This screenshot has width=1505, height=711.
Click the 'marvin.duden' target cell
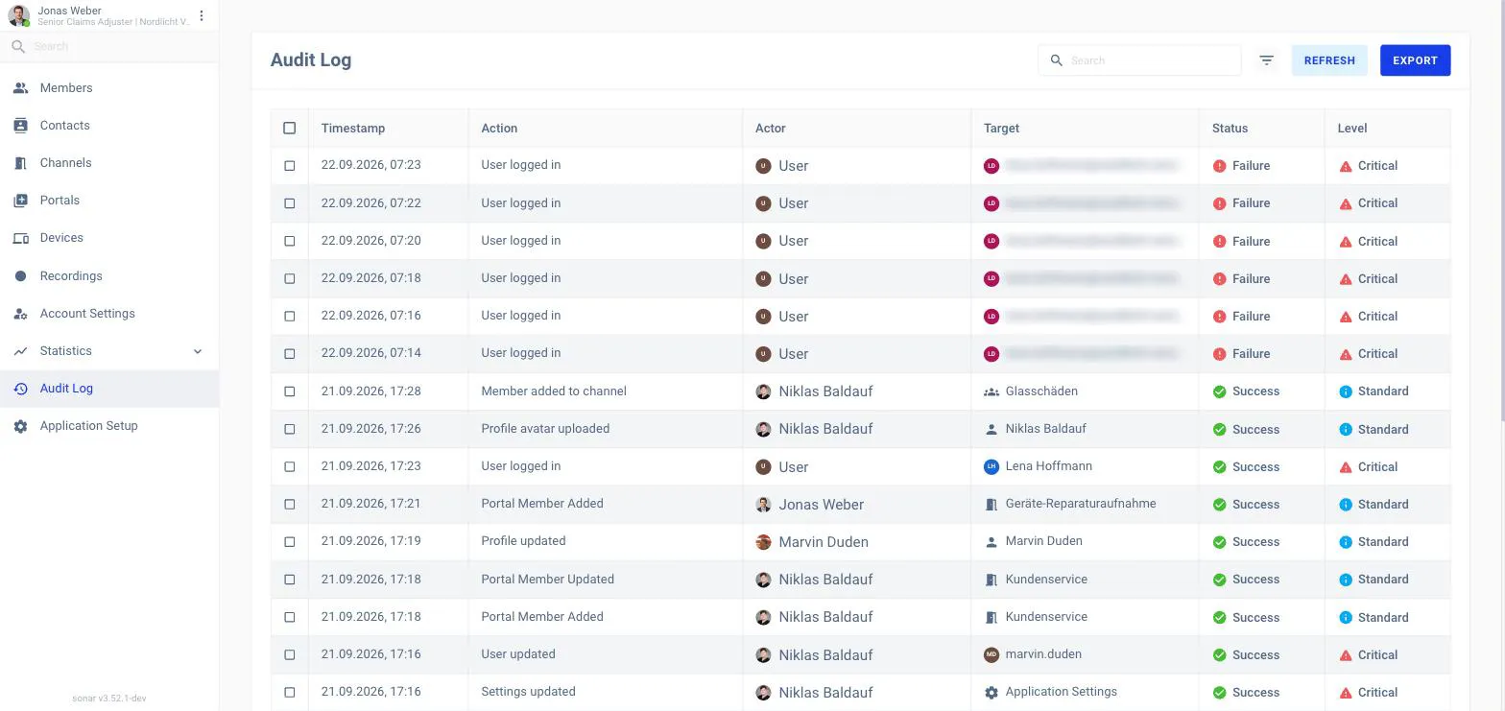(x=1085, y=654)
